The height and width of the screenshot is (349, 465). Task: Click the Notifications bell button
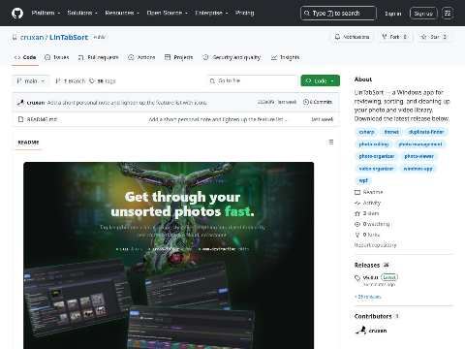pos(352,37)
